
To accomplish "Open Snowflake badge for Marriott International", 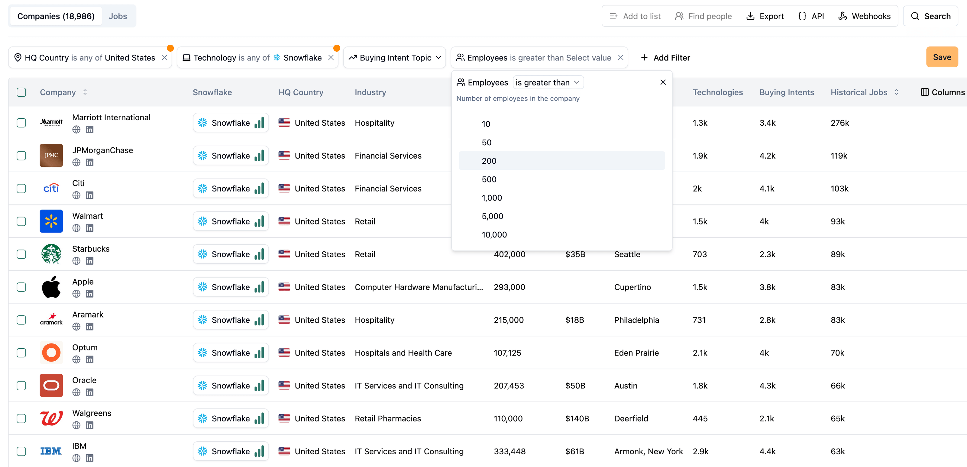I will pos(231,123).
